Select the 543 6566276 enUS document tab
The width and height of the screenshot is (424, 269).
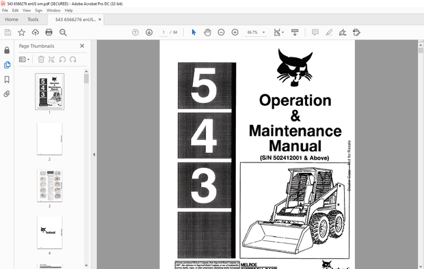tap(75, 19)
